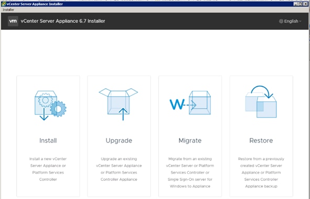Select the Upgrade heading
Viewport: 310px width, 199px height.
coord(119,141)
